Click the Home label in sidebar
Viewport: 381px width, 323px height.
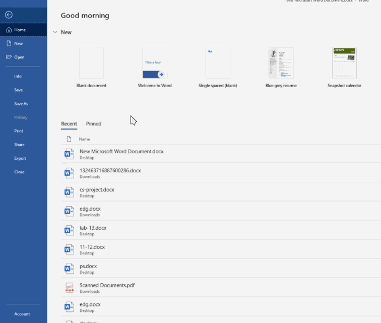pyautogui.click(x=20, y=30)
